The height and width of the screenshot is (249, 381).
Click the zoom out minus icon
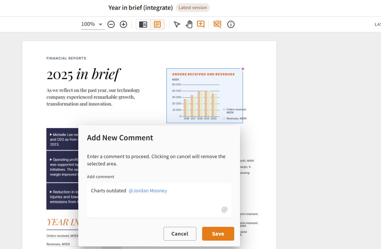111,24
